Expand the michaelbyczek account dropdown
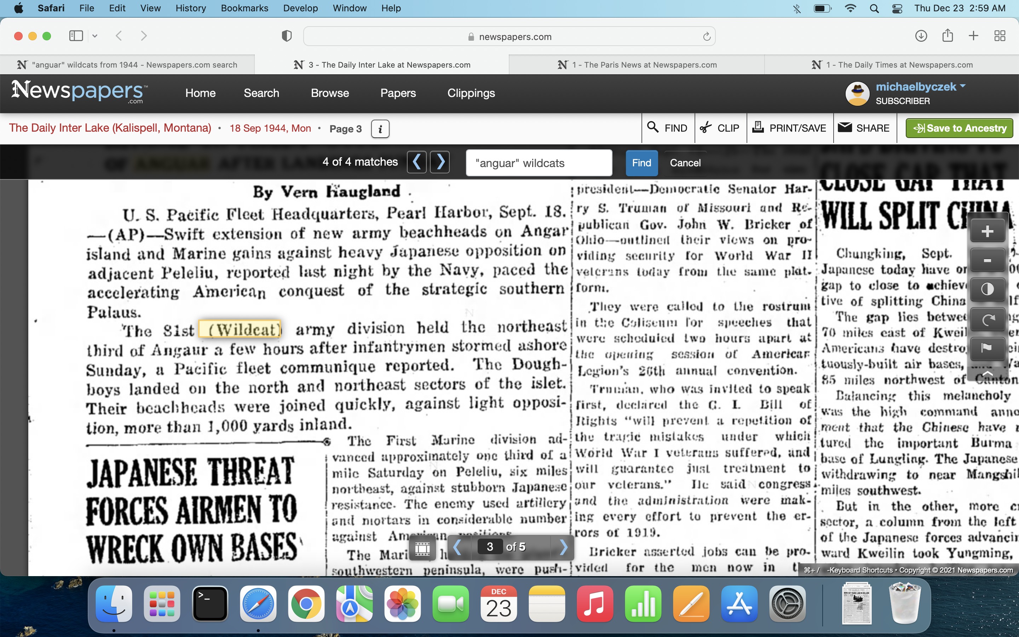 point(963,86)
